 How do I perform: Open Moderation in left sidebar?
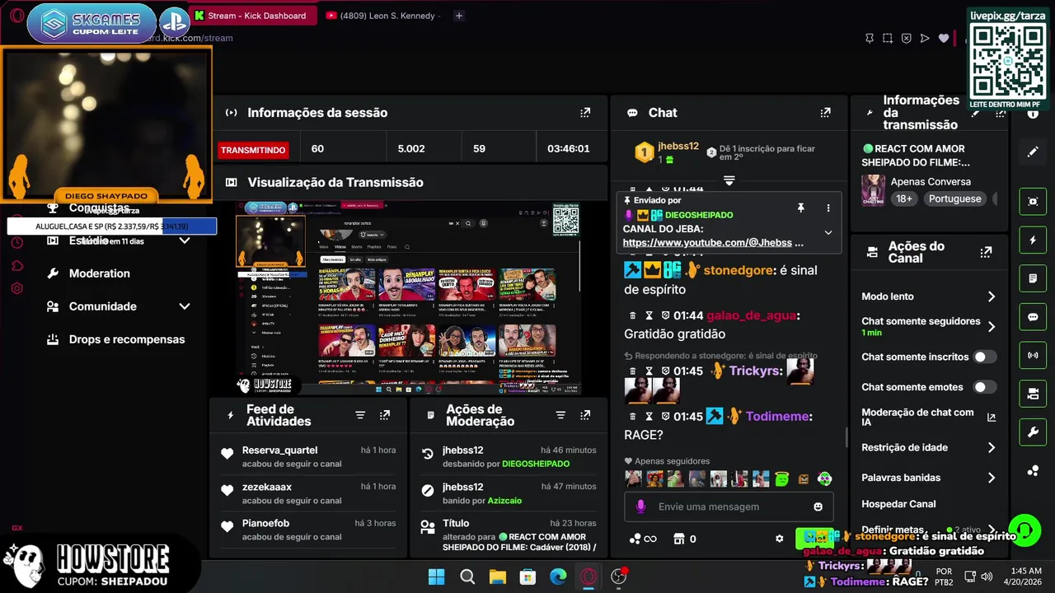click(99, 273)
